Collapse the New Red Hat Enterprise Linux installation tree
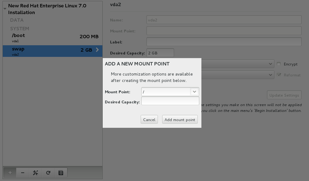The image size is (309, 181). coord(5,9)
